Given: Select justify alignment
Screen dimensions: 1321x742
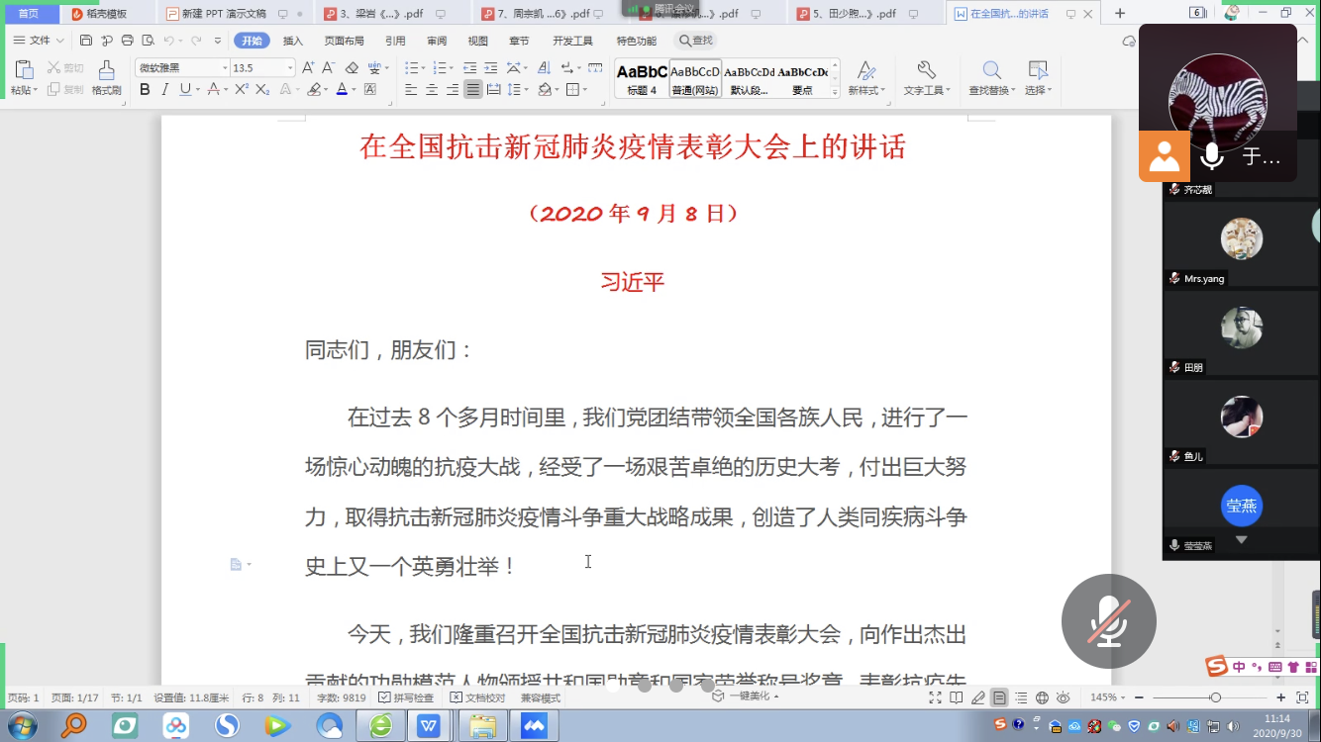Looking at the screenshot, I should [x=473, y=89].
